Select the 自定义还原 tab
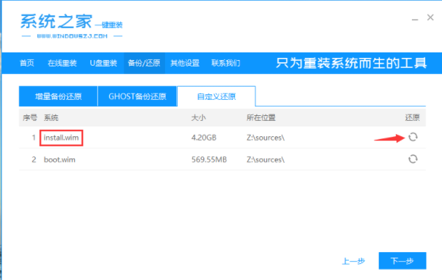The height and width of the screenshot is (280, 442). tap(215, 96)
